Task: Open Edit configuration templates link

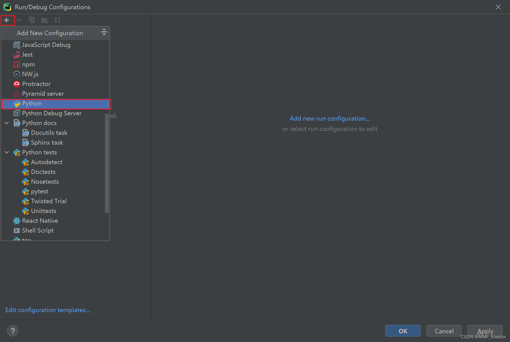Action: 48,310
